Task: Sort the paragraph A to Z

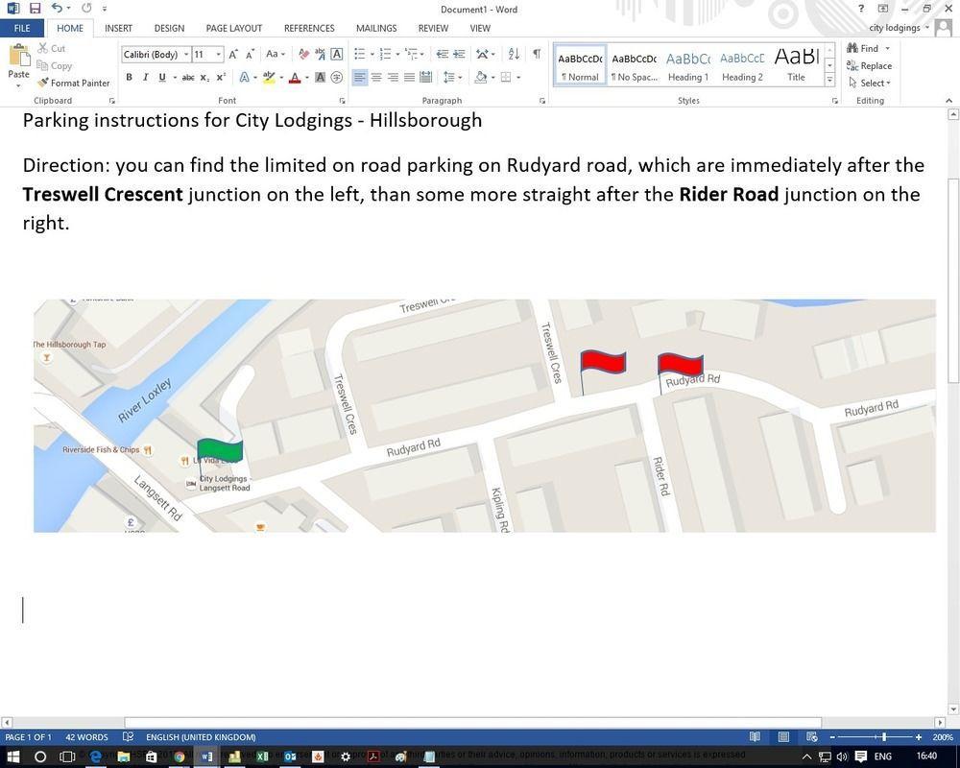Action: click(x=515, y=55)
